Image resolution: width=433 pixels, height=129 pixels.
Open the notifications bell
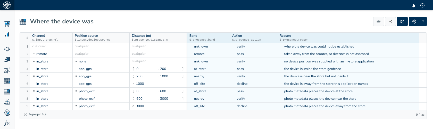click(x=414, y=5)
